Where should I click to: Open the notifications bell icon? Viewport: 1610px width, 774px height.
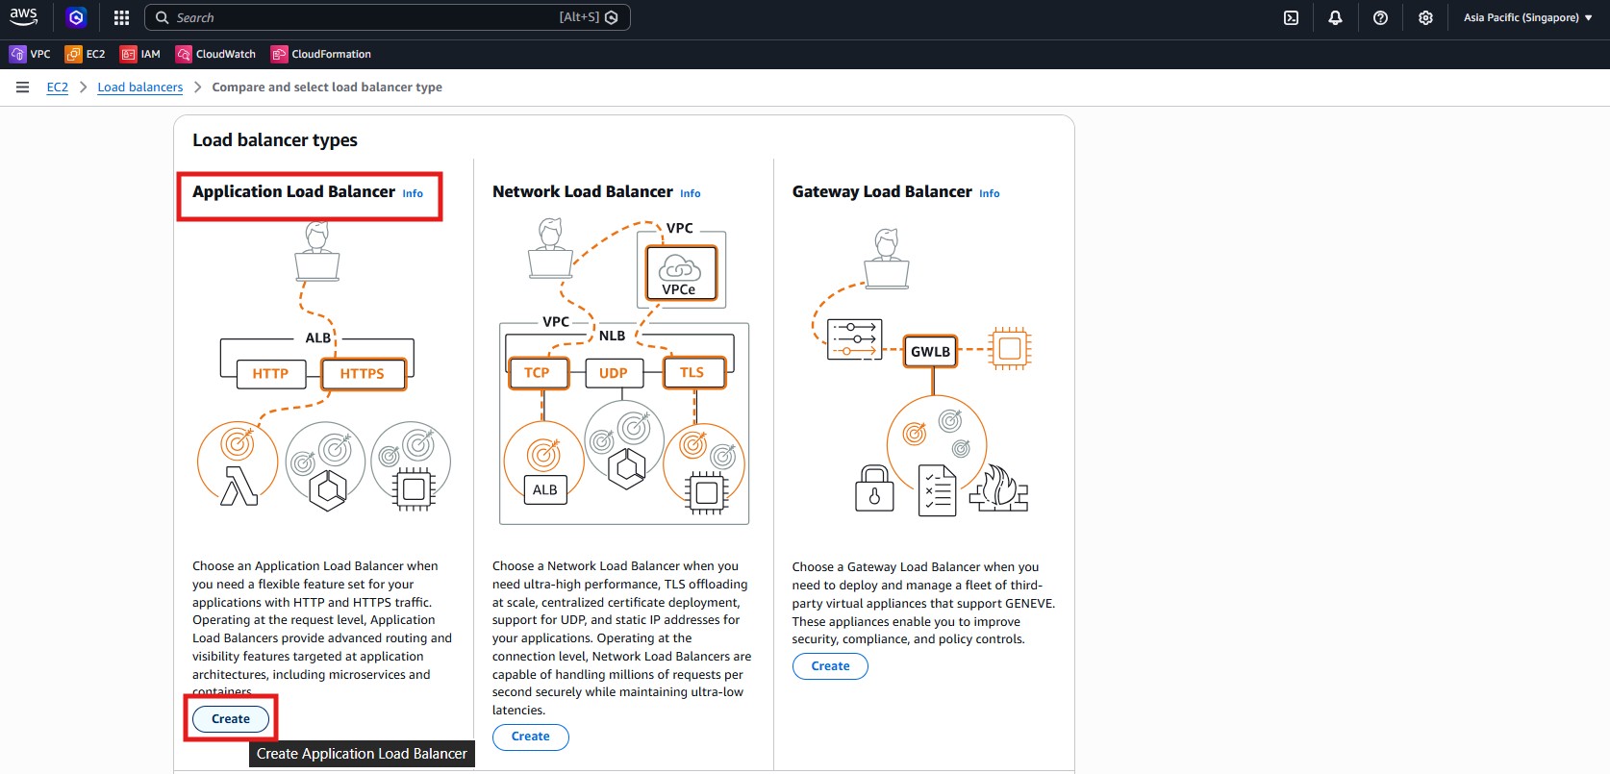point(1335,17)
